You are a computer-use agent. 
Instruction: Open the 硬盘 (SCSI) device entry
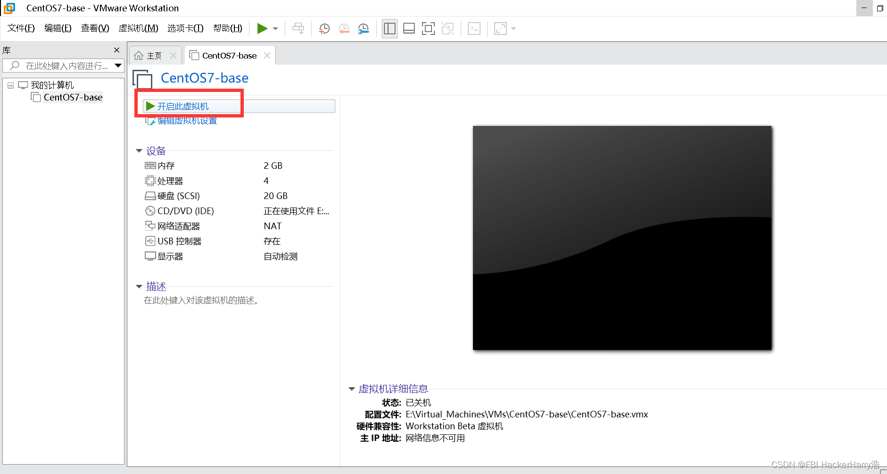179,196
